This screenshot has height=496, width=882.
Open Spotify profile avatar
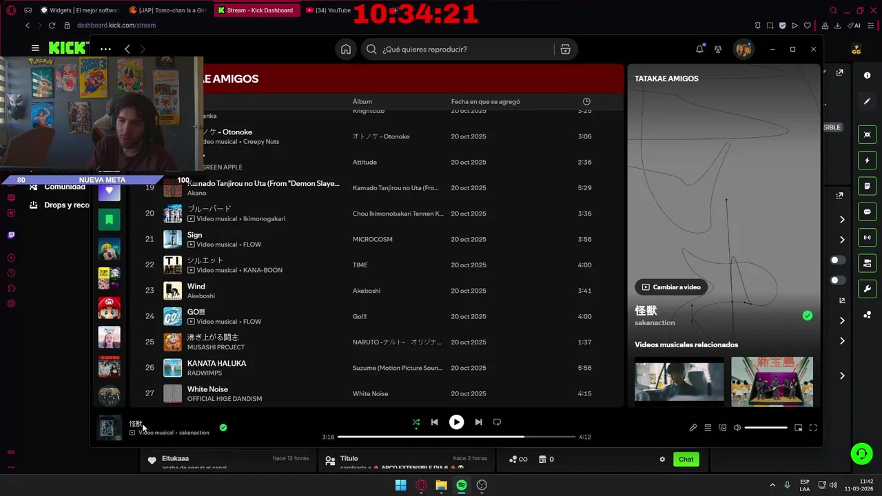coord(743,49)
